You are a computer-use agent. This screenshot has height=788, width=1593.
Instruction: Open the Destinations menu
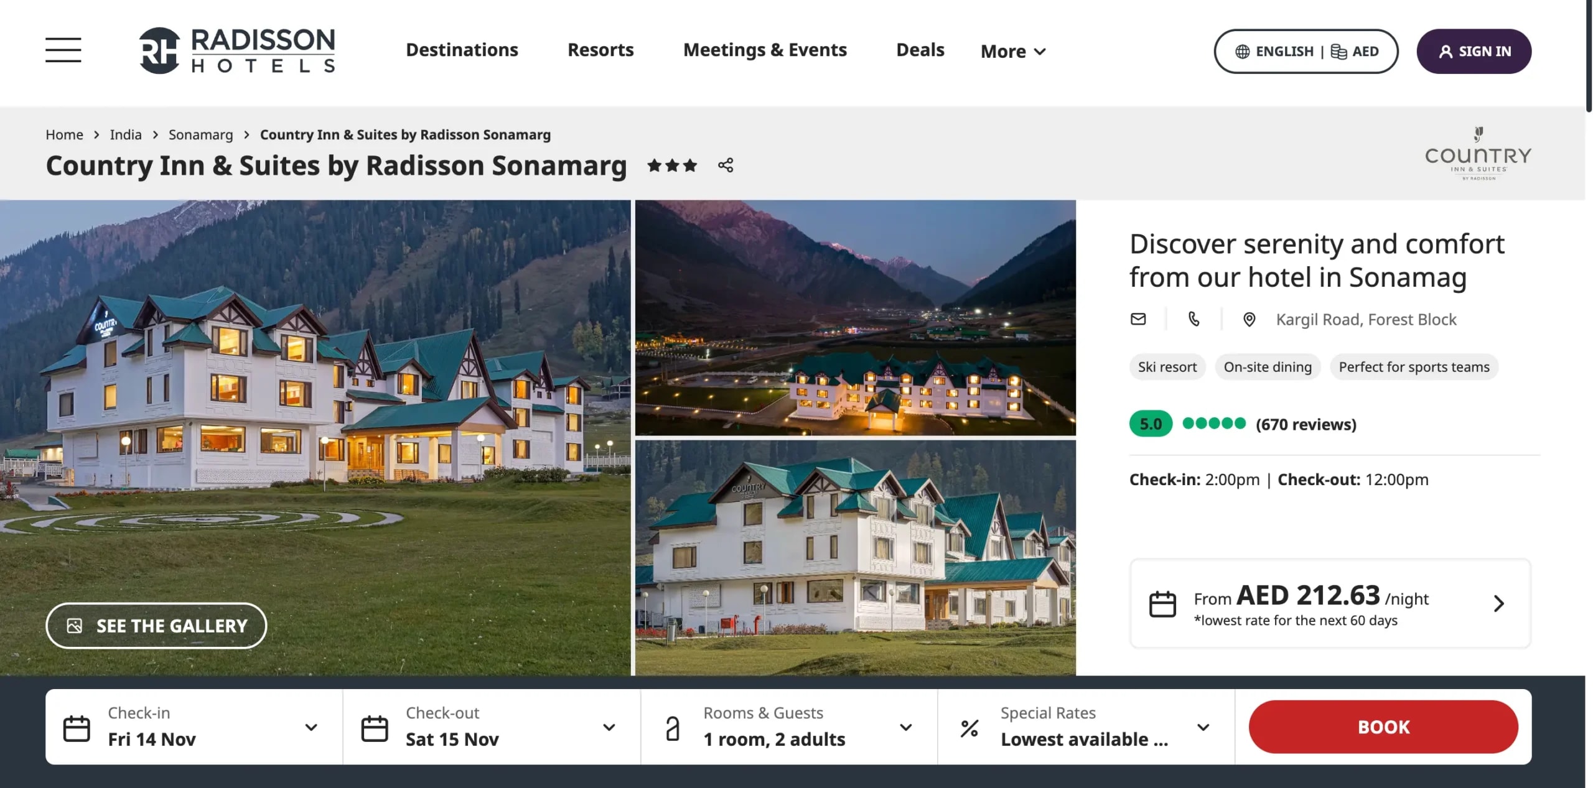[x=462, y=50]
